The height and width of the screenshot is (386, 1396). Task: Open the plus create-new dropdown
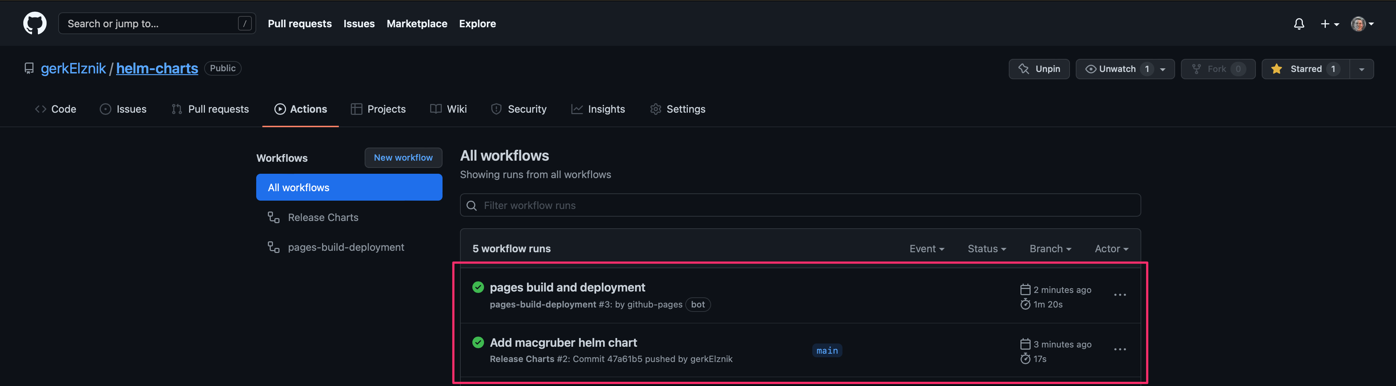click(1329, 24)
